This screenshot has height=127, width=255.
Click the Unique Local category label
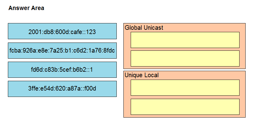142,75
